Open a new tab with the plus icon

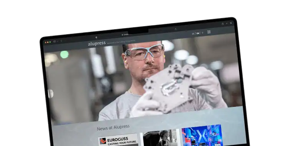pos(227,23)
